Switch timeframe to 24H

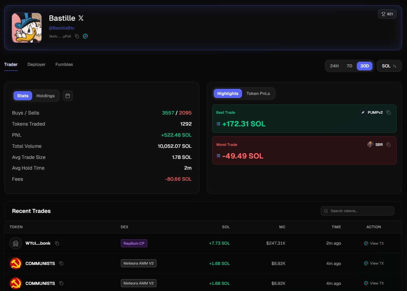tap(334, 66)
